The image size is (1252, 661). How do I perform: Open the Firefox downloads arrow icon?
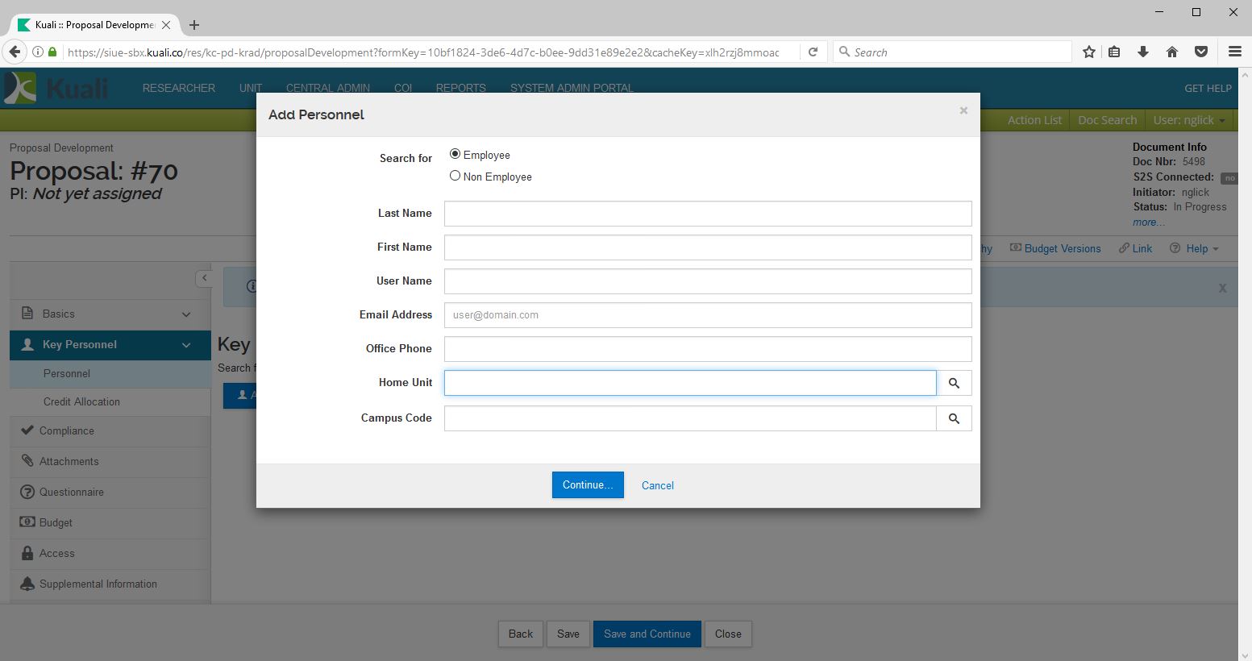coord(1143,52)
